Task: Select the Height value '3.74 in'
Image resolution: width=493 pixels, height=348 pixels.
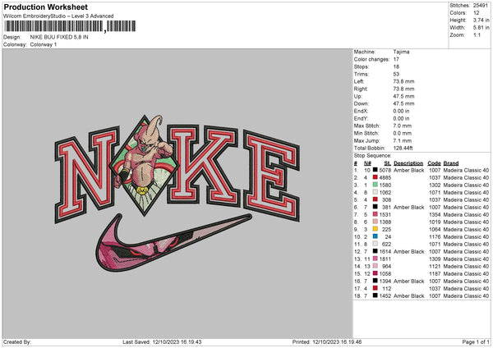Action: (x=481, y=20)
